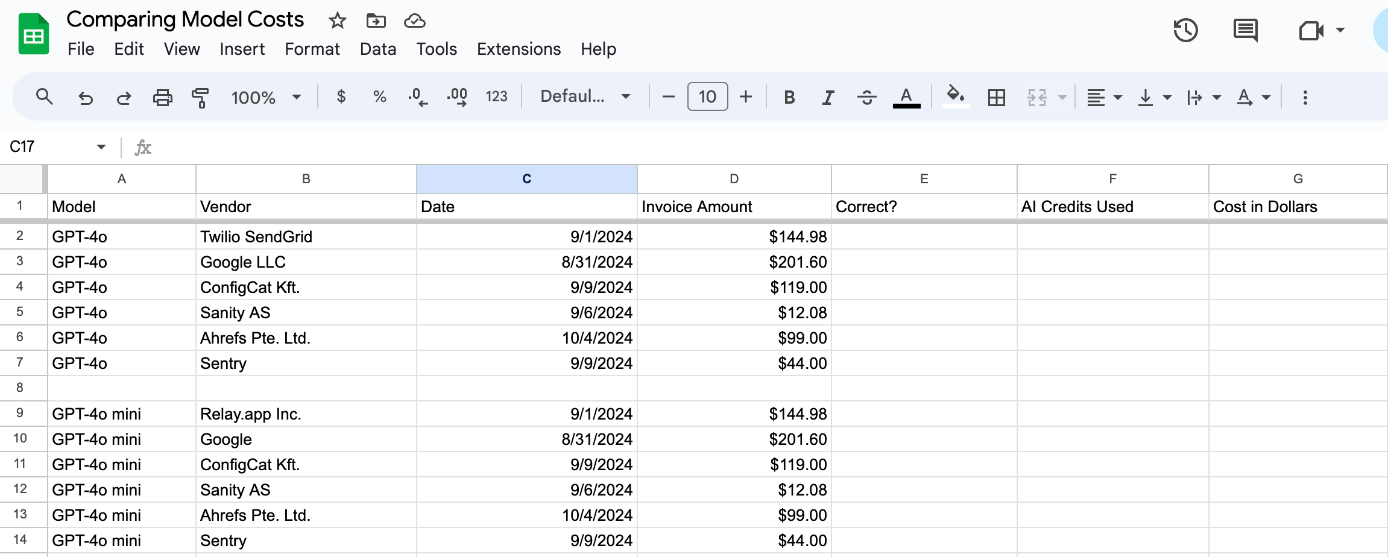This screenshot has width=1388, height=557.
Task: Click the search menus magnifier icon
Action: pyautogui.click(x=44, y=96)
